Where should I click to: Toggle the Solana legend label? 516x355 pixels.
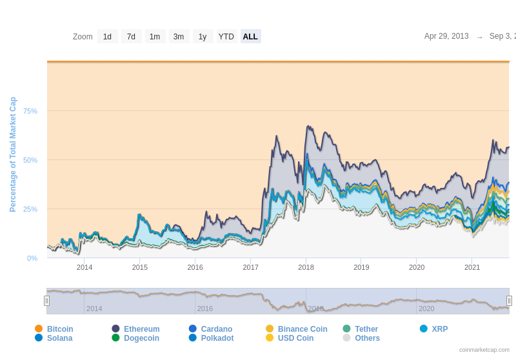[x=59, y=338]
